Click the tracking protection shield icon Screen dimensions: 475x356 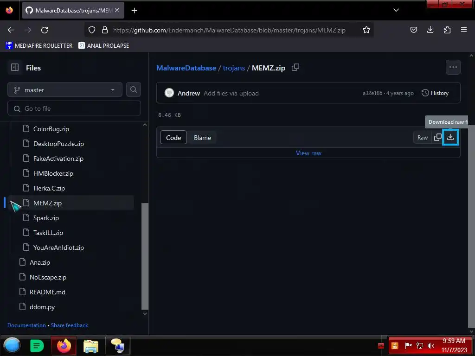coord(92,30)
